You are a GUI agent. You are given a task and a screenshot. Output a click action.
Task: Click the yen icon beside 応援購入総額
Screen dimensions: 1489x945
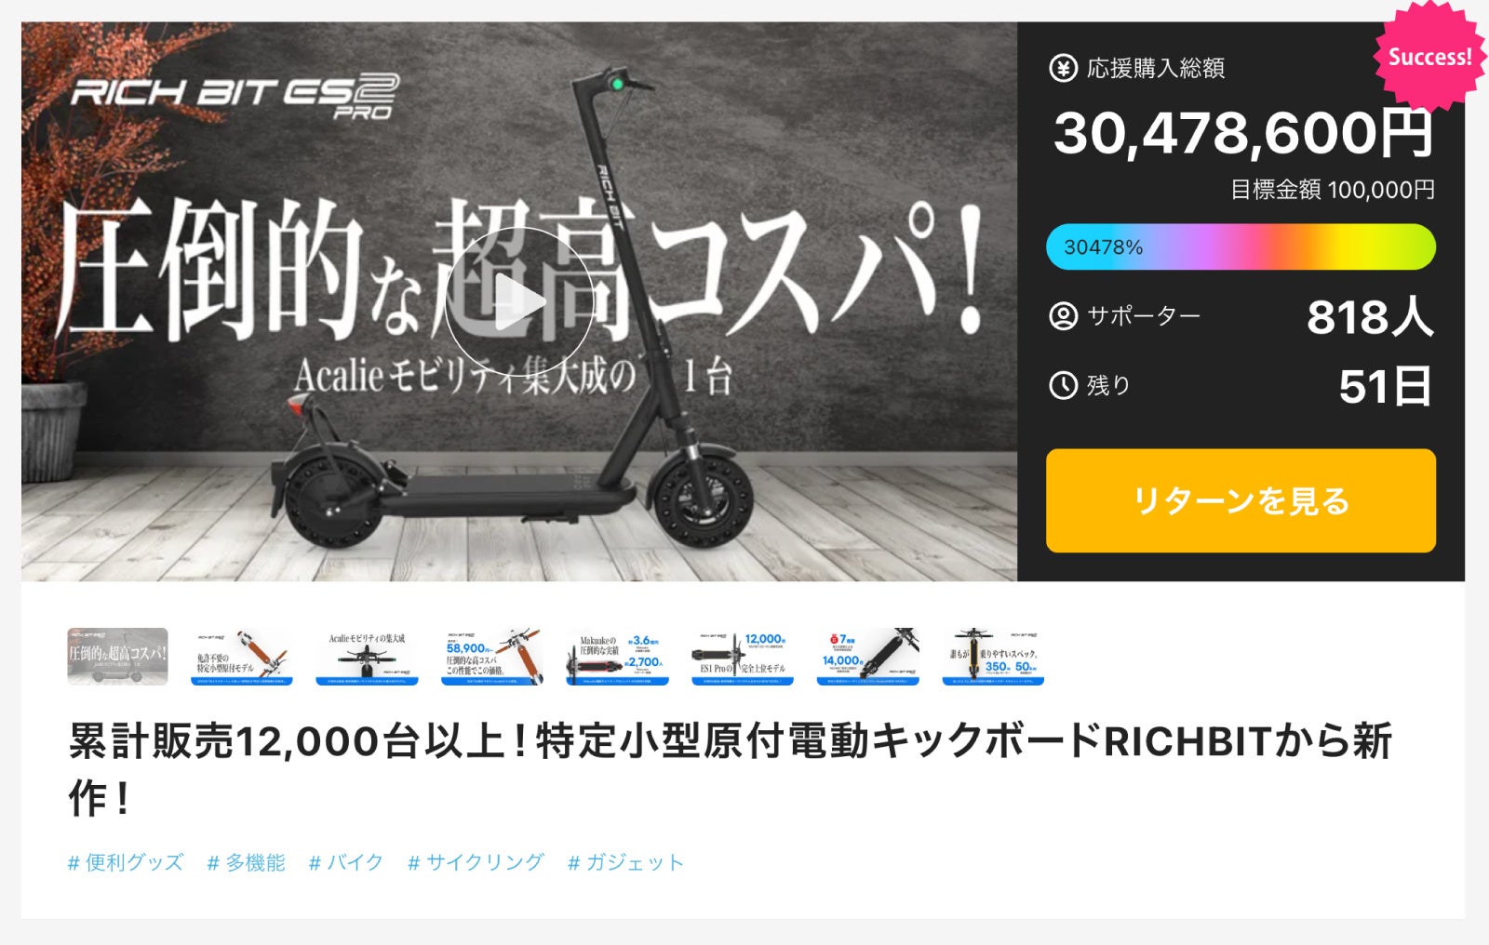[1063, 68]
